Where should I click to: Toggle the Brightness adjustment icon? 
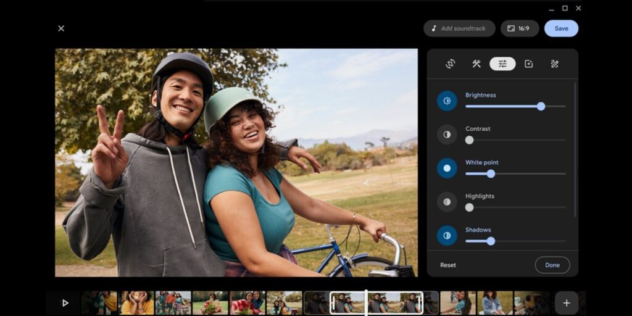coord(447,101)
